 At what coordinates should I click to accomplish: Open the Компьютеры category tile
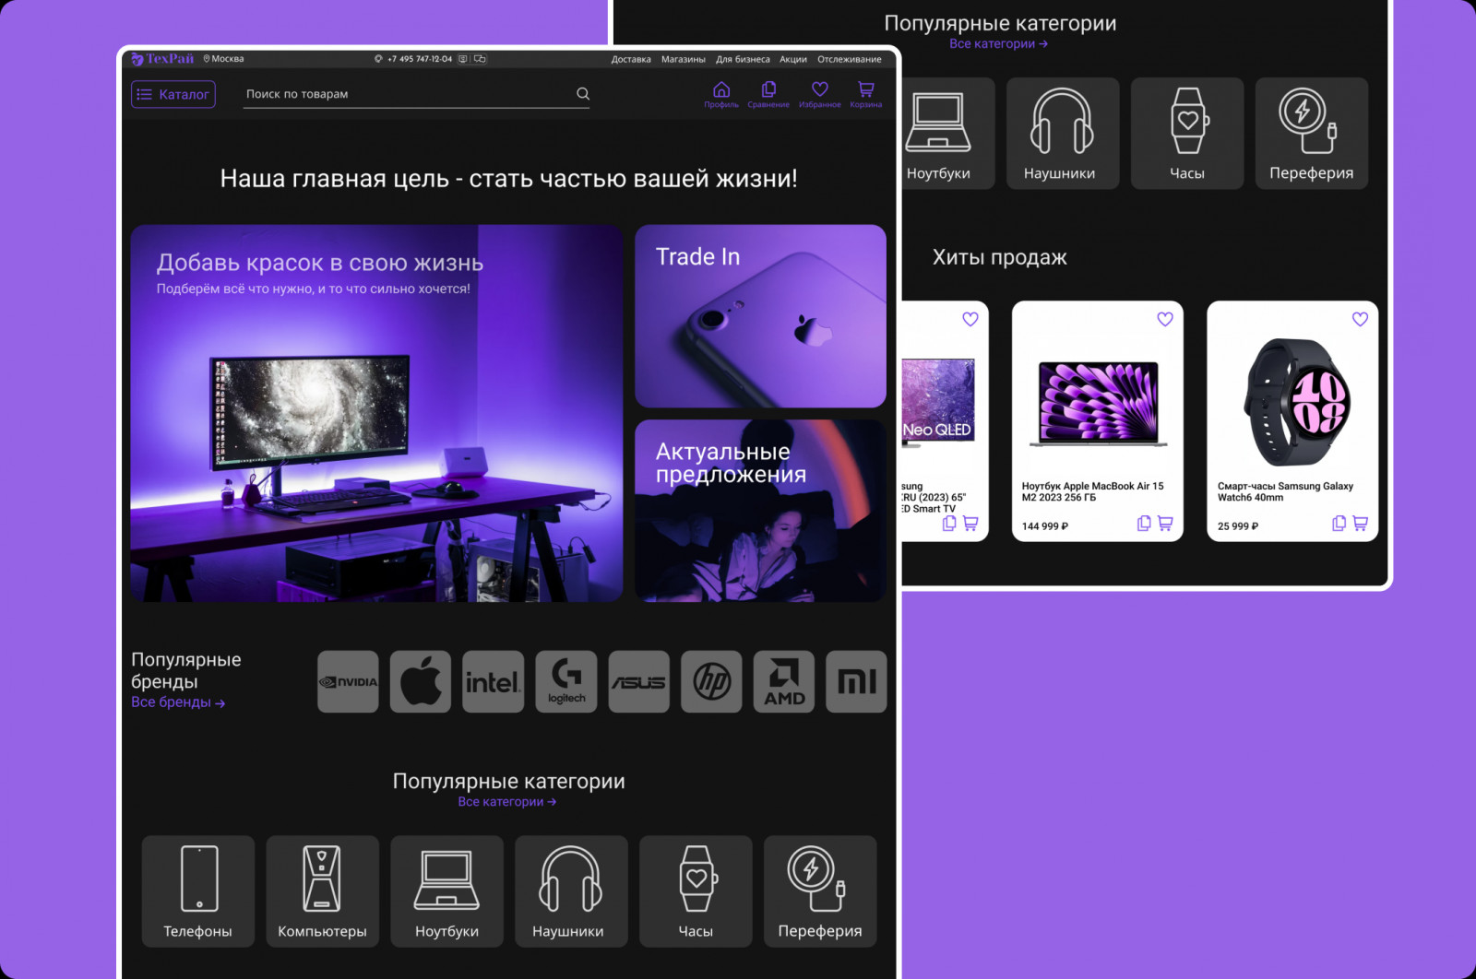click(323, 891)
